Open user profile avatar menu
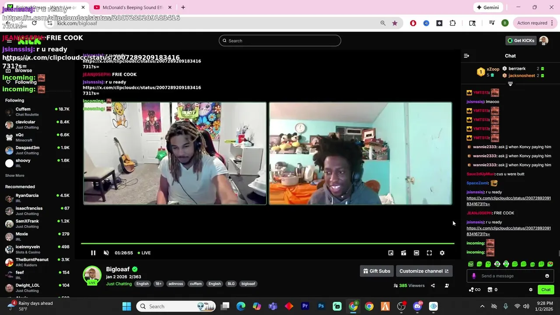The width and height of the screenshot is (560, 315). (x=544, y=41)
